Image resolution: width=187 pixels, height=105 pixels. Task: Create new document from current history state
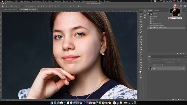click(x=177, y=54)
